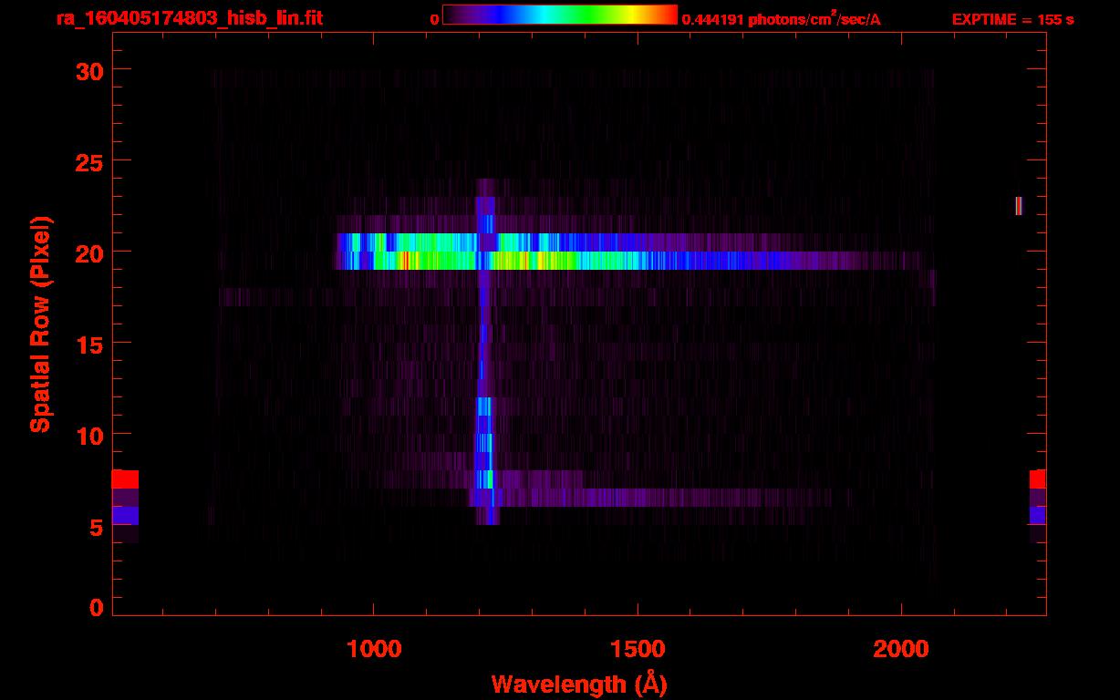This screenshot has width=1120, height=700.
Task: Click the 20 spatial row tick label
Action: pos(89,252)
